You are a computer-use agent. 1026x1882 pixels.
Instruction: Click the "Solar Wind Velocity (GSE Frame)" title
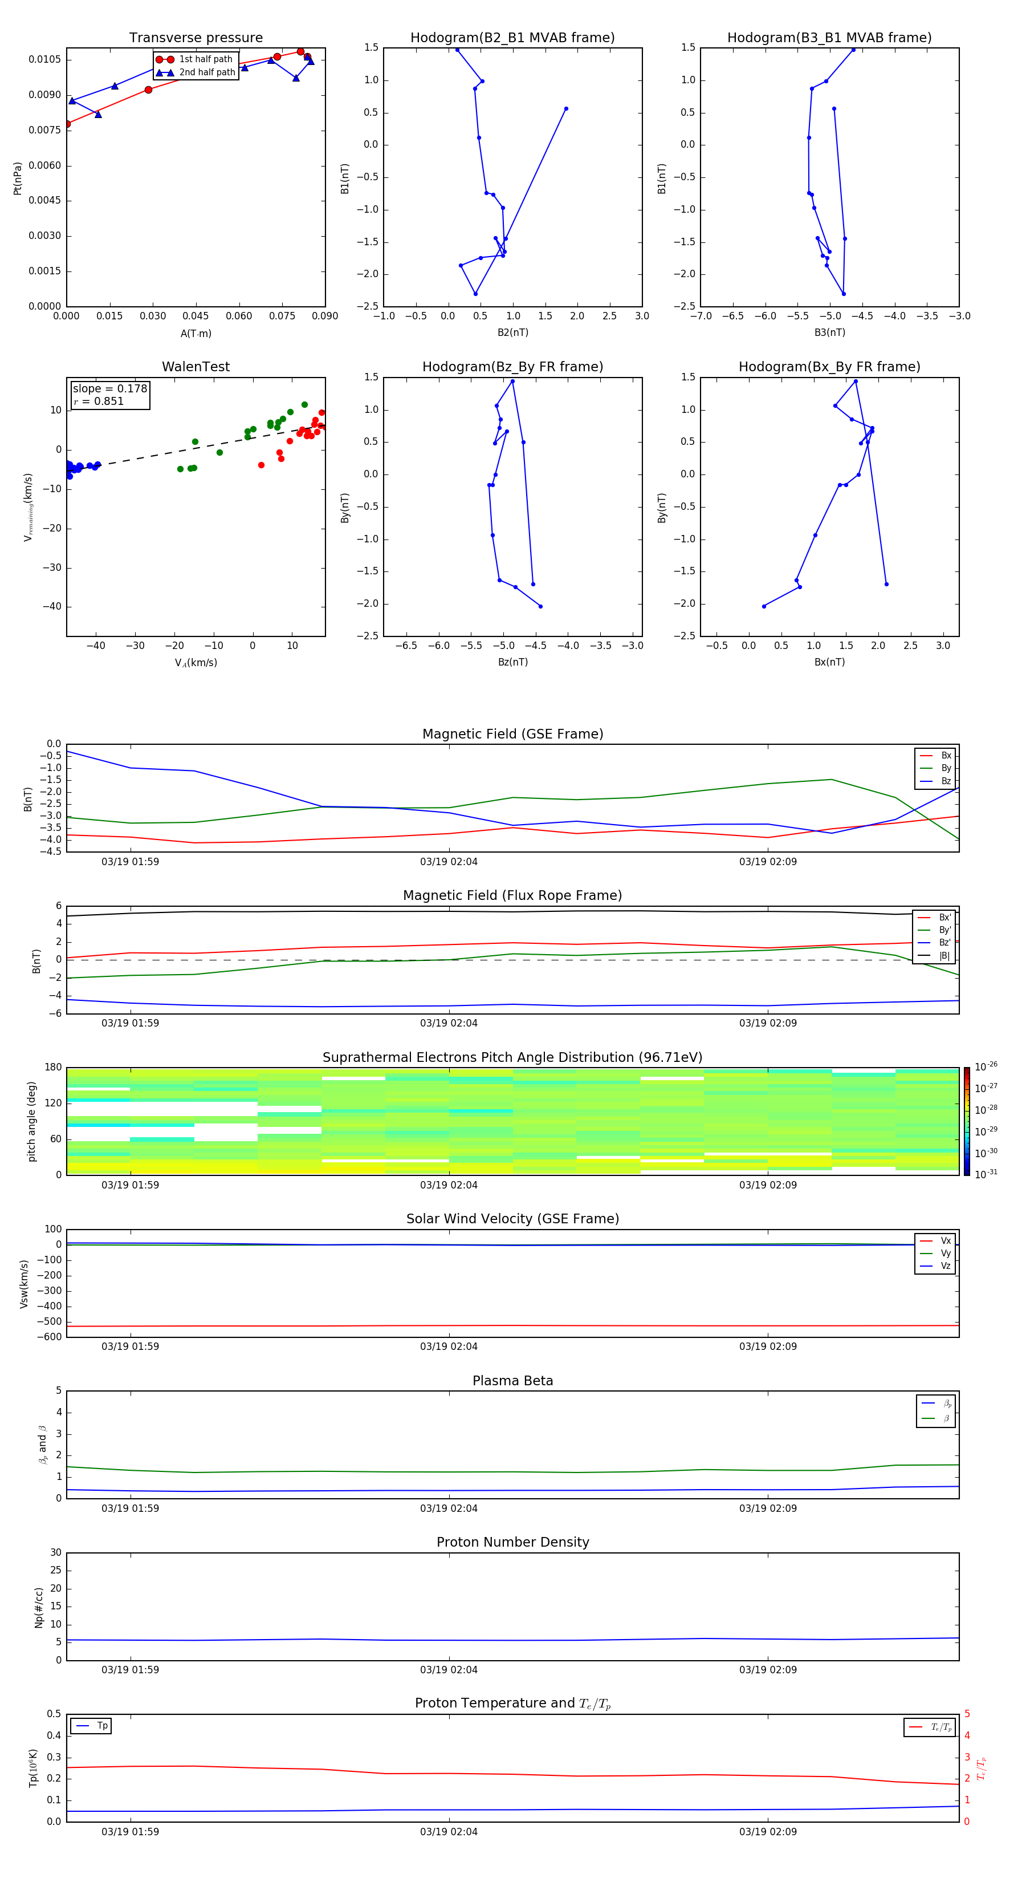512,1219
